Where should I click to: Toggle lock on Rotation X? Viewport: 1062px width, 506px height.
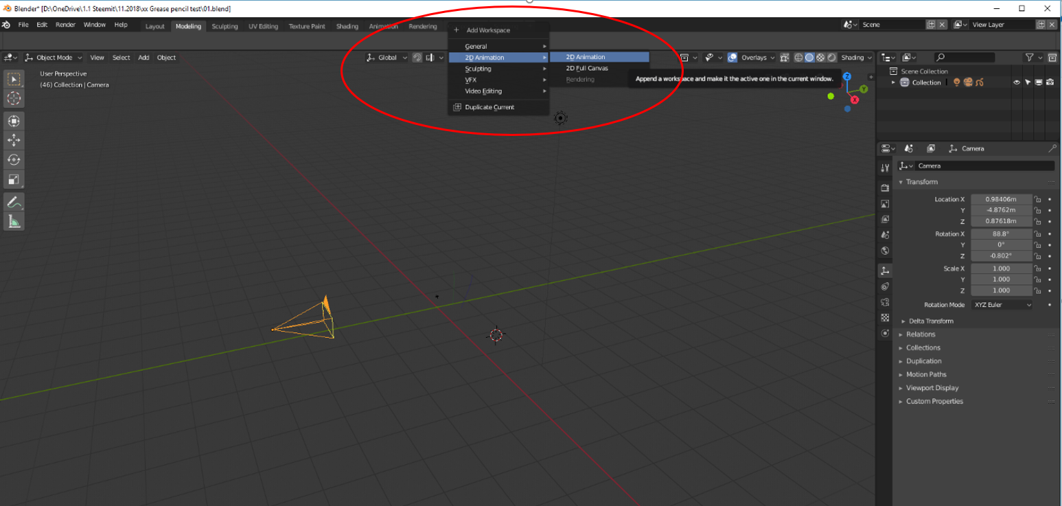click(x=1038, y=234)
